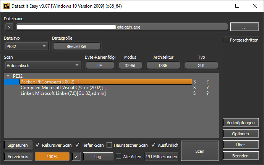Collapse the PE32 tree node

tap(8, 76)
